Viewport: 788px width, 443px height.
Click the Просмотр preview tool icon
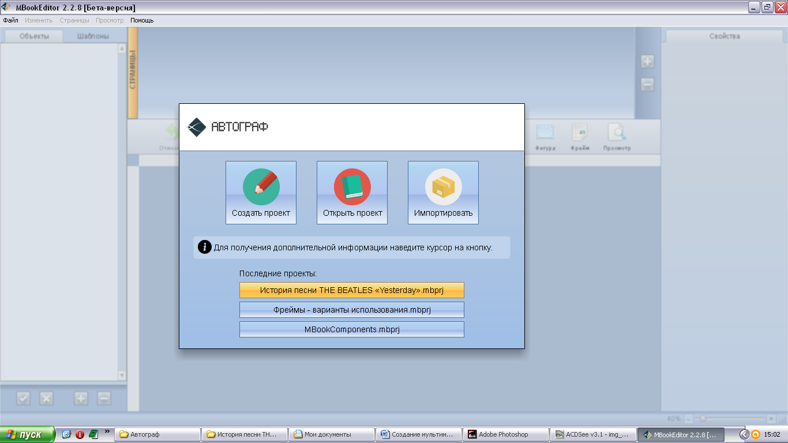coord(617,132)
